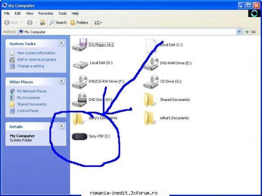The image size is (262, 196).
Task: Click the Up folder toolbar icon
Action: click(x=43, y=22)
